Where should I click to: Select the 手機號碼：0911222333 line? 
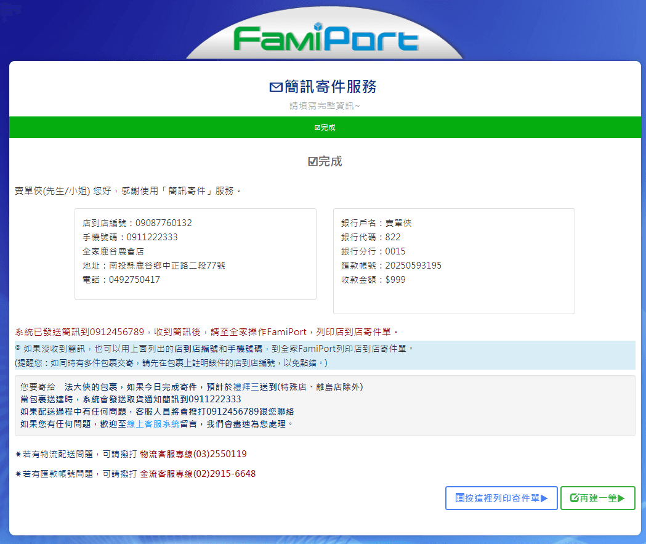(130, 237)
